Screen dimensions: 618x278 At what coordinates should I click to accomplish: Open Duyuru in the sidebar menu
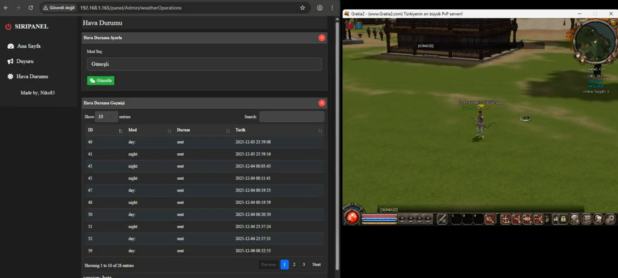tap(25, 61)
